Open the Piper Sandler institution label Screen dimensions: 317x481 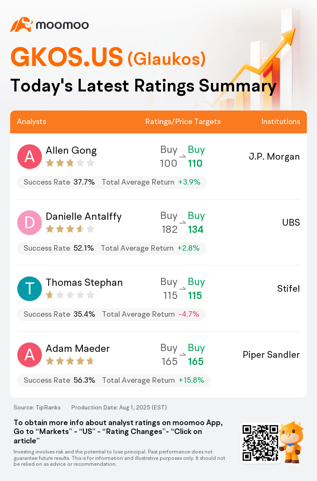(x=271, y=355)
